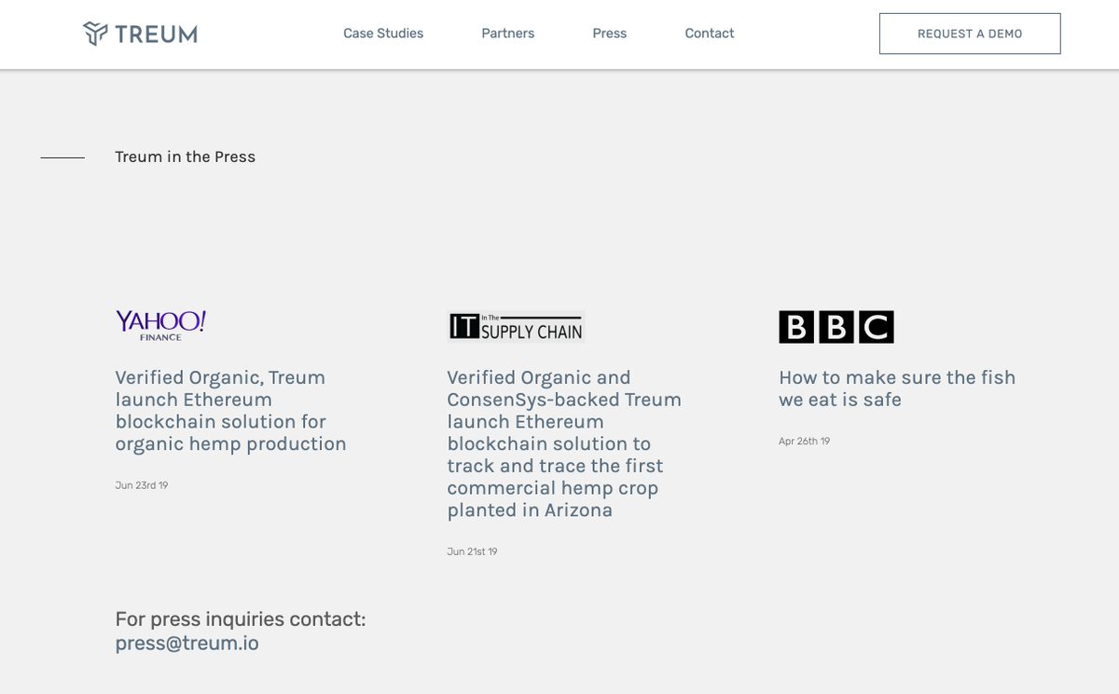Click the Request a Demo button
1119x694 pixels.
pos(970,34)
